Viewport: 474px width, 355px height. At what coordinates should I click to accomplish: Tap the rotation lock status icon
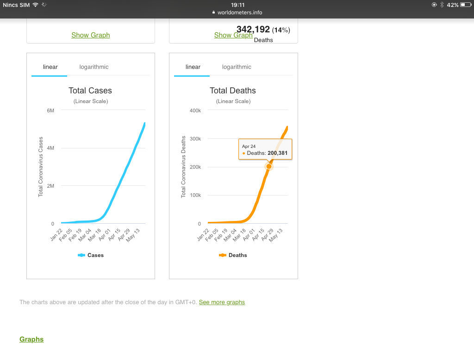click(x=434, y=5)
